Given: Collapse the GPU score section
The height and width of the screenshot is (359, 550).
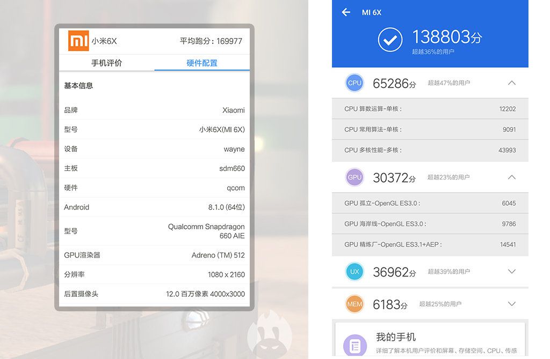Looking at the screenshot, I should point(512,177).
